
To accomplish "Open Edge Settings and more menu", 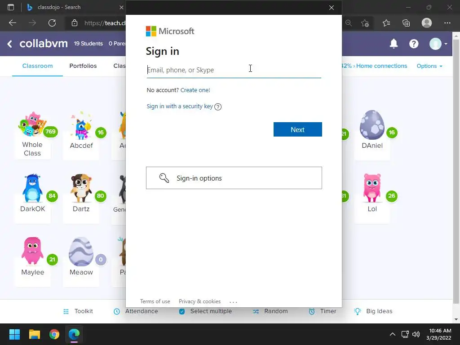I will pyautogui.click(x=447, y=23).
